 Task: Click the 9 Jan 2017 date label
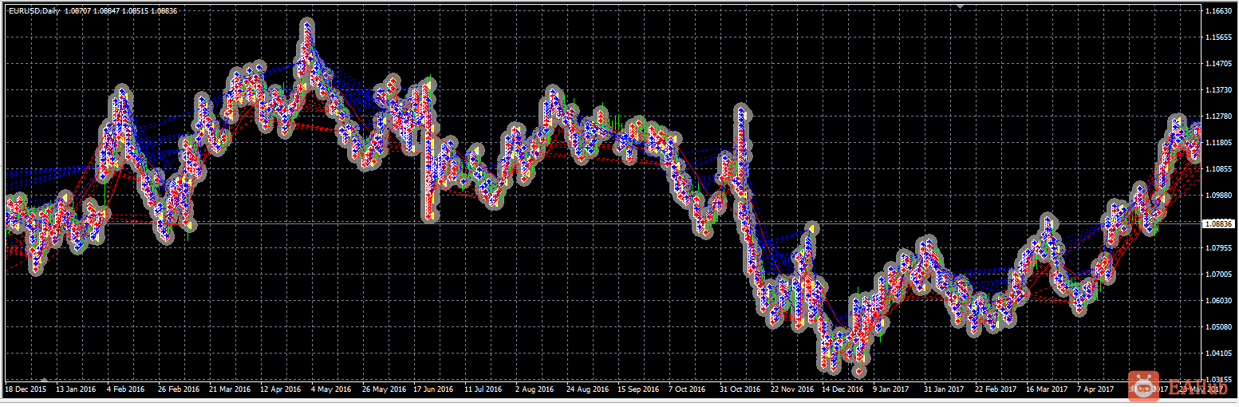click(x=891, y=389)
